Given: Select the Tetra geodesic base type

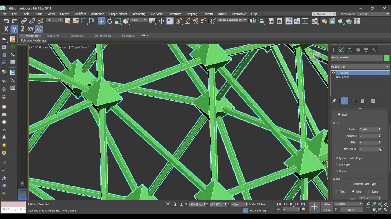Looking at the screenshot, I should 336,192.
